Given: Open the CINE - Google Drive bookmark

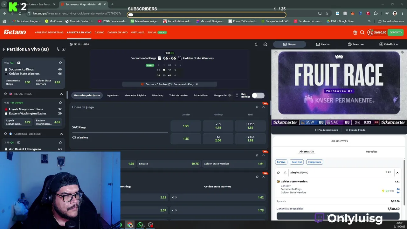Looking at the screenshot, I should pyautogui.click(x=340, y=21).
